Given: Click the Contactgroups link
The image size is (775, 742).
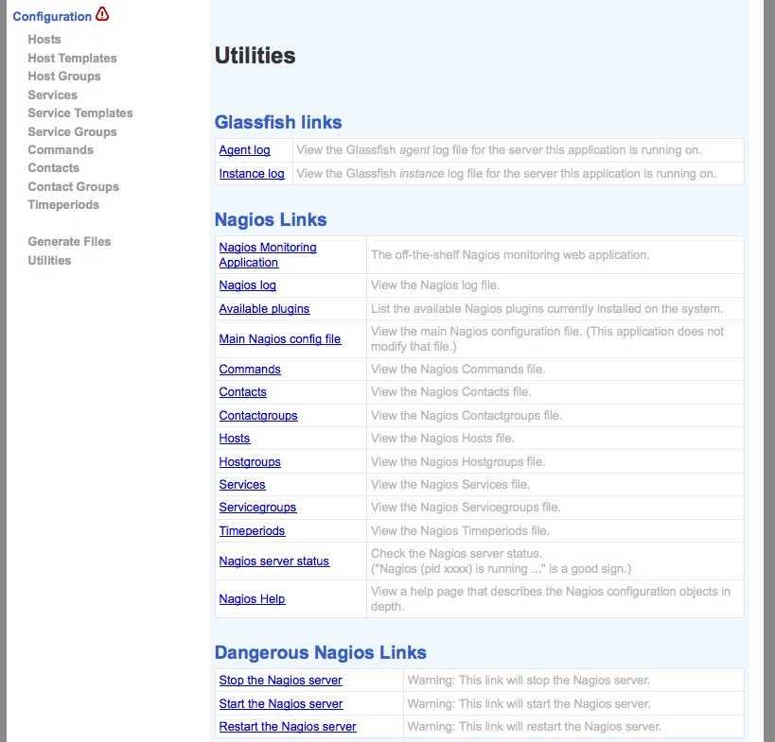Looking at the screenshot, I should (258, 416).
